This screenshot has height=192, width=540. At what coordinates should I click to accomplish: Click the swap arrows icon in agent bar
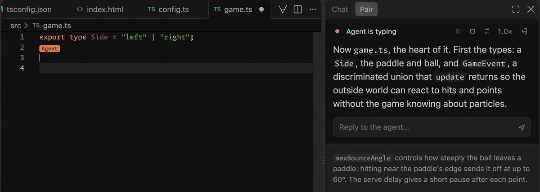pos(486,31)
